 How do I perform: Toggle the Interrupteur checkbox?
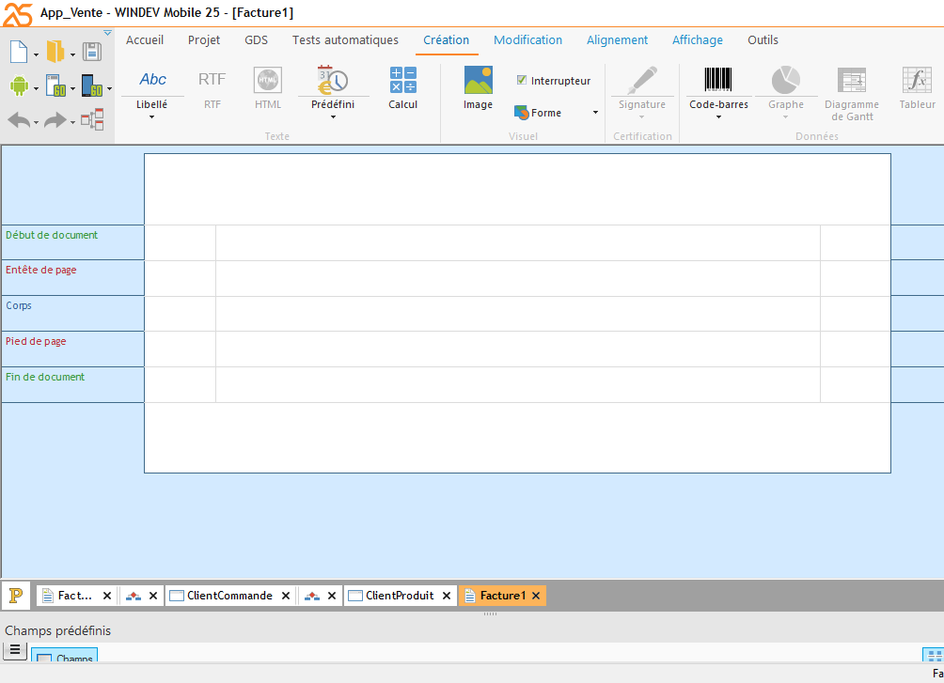click(522, 81)
